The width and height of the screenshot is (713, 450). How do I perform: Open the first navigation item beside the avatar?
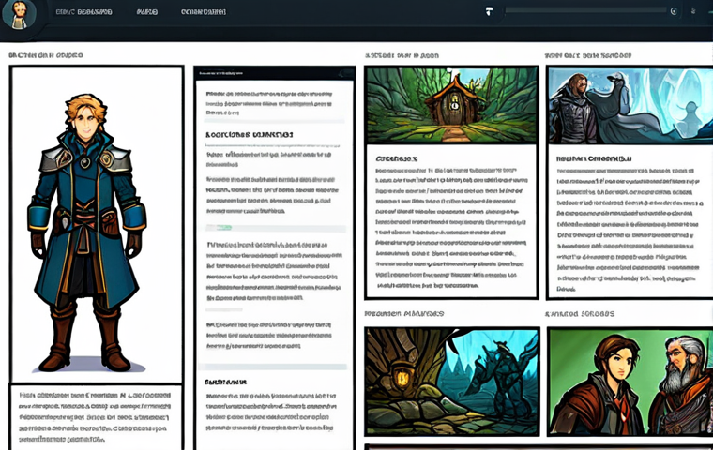click(x=83, y=13)
